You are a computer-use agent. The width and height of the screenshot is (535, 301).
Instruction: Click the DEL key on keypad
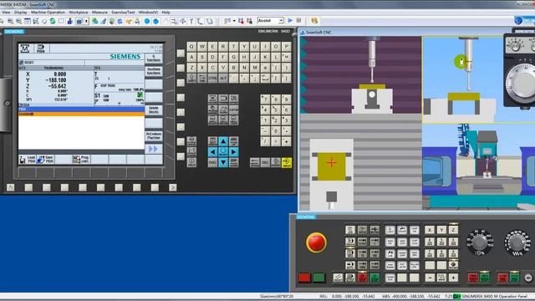(x=265, y=162)
